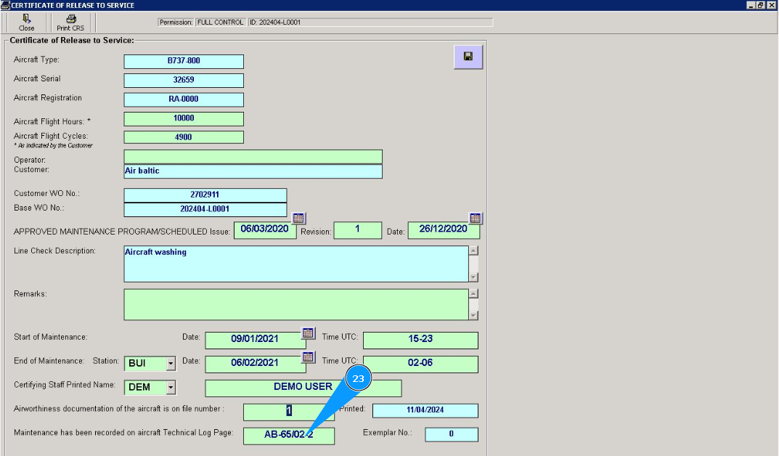The width and height of the screenshot is (779, 456).
Task: Click the Start of Maintenance Time UTC field
Action: (420, 340)
